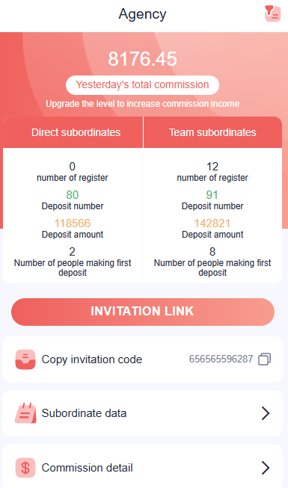This screenshot has width=288, height=488.
Task: Click the calendar icon for Subordinate data
Action: (x=25, y=413)
